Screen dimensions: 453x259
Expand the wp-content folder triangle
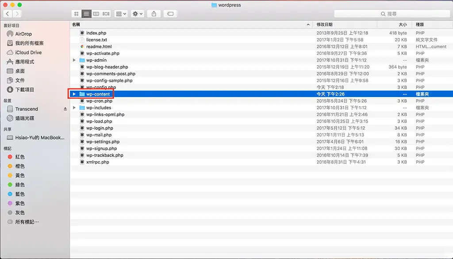click(x=74, y=94)
